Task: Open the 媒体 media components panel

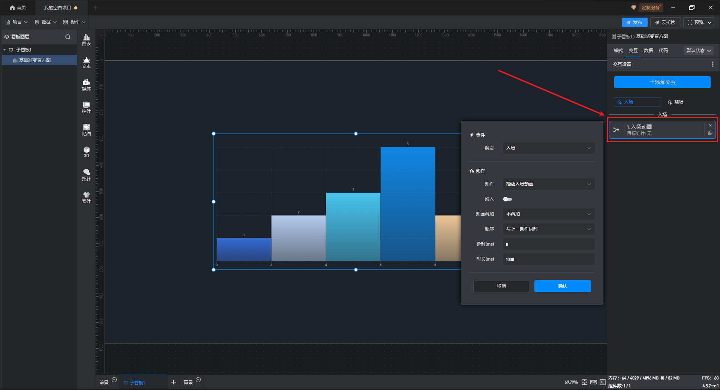Action: click(x=86, y=85)
